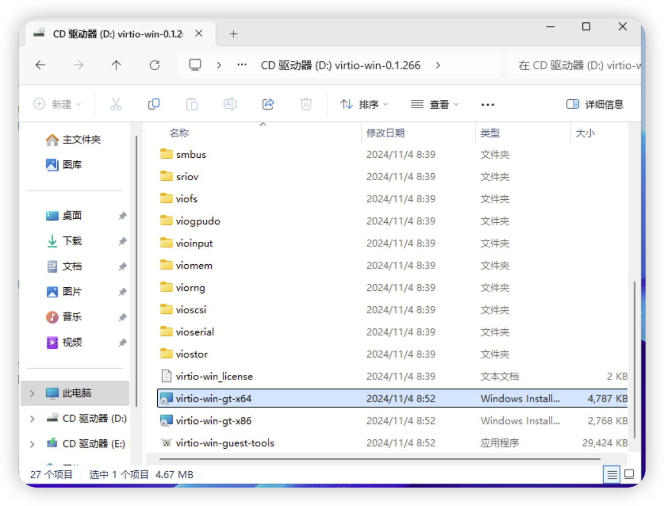Open 图片 Pictures in sidebar
664x506 pixels.
(64, 291)
